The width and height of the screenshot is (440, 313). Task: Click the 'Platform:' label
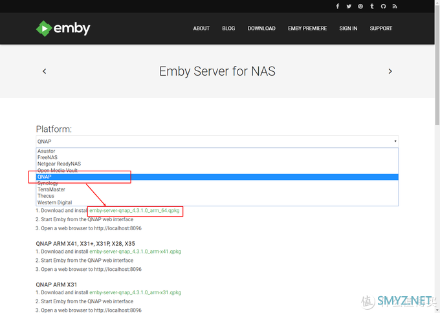click(x=54, y=129)
